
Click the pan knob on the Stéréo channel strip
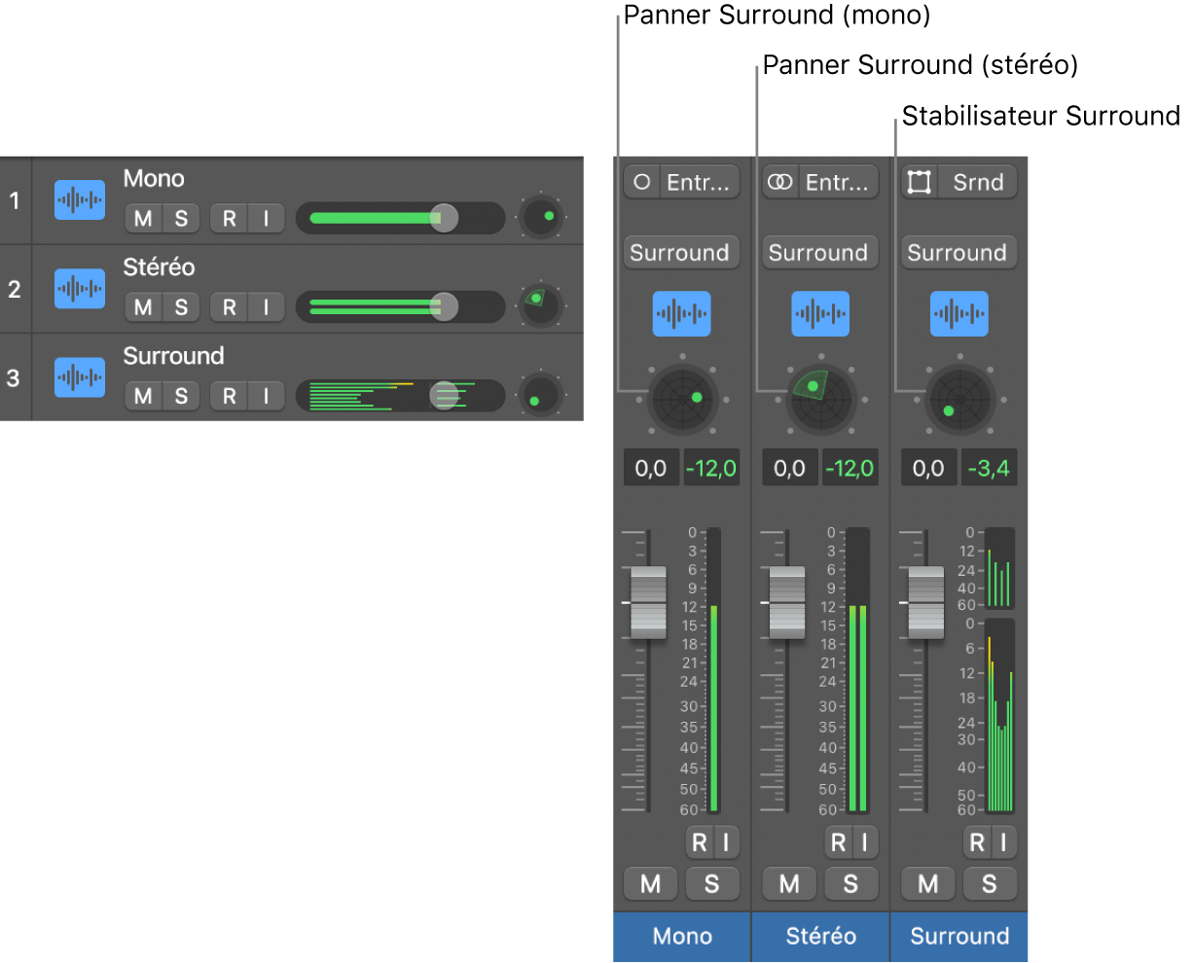click(x=820, y=399)
